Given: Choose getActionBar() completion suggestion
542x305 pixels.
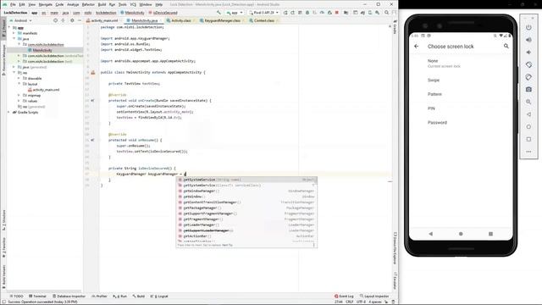Looking at the screenshot, I should click(x=246, y=236).
